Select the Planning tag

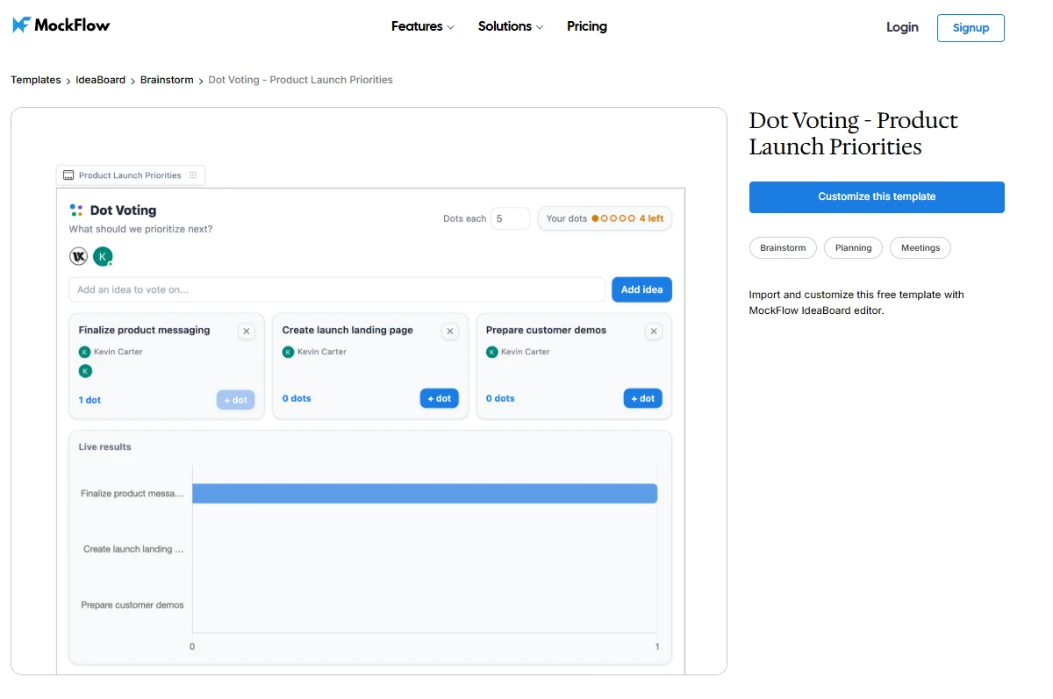853,248
